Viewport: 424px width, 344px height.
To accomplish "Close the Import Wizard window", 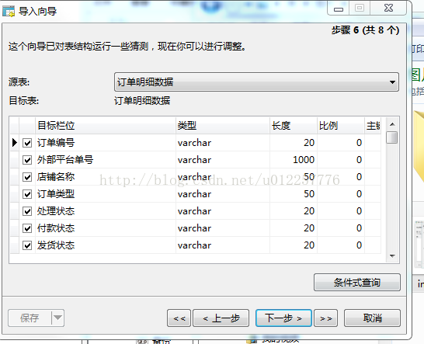I will pyautogui.click(x=388, y=8).
